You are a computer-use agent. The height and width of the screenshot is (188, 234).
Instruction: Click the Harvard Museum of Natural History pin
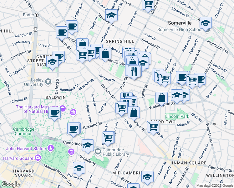(63, 109)
